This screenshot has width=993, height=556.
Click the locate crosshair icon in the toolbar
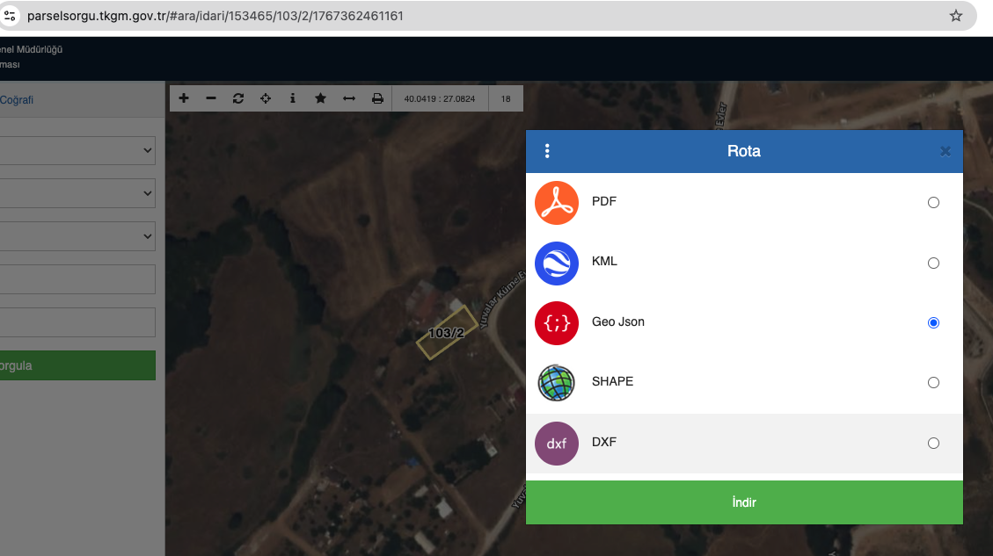(266, 98)
